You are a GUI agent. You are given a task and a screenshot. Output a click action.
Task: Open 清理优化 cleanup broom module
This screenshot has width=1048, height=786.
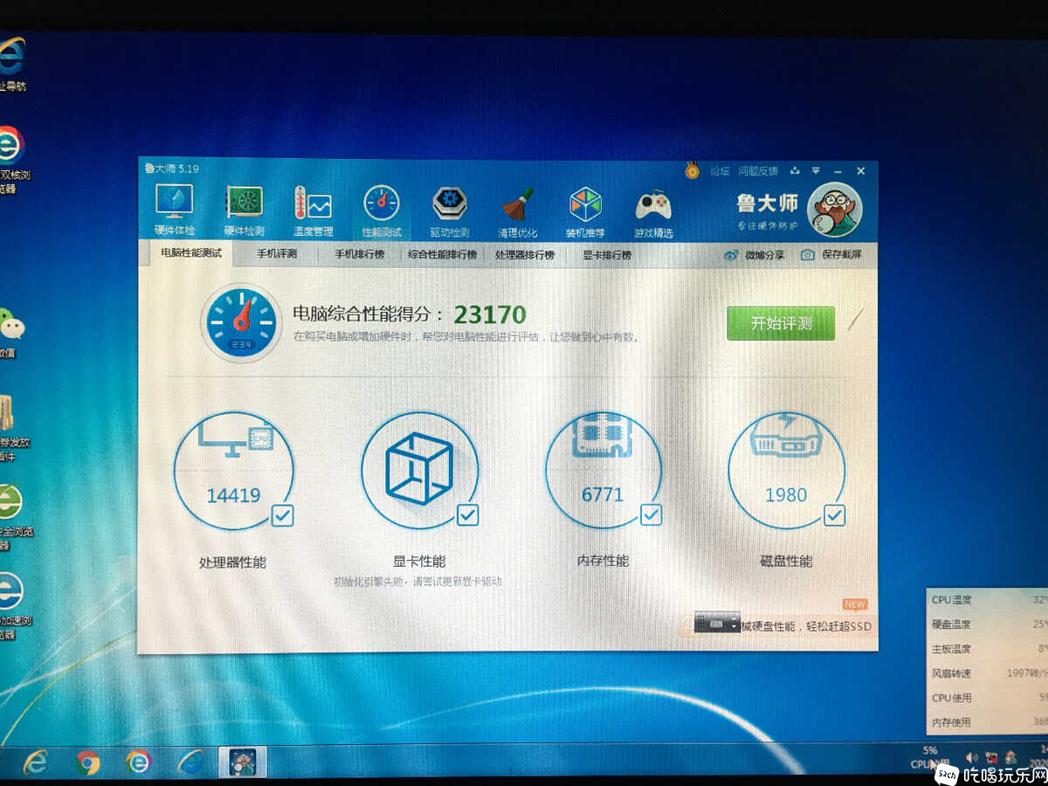[x=518, y=211]
